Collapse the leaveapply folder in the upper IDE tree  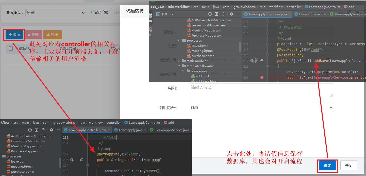(x=184, y=71)
